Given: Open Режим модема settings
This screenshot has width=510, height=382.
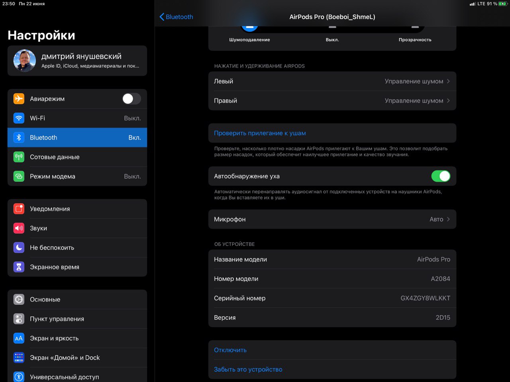Looking at the screenshot, I should point(77,176).
